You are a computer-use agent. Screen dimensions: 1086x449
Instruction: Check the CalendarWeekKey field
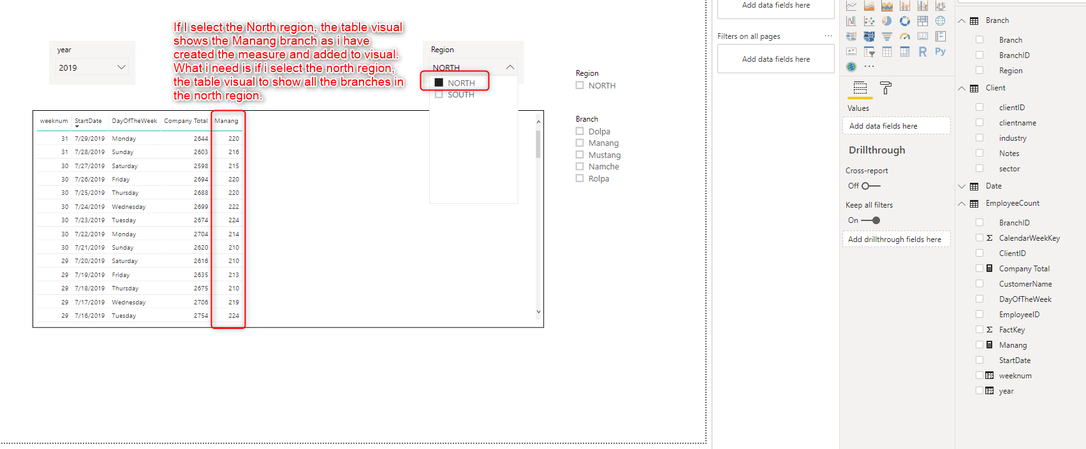click(x=980, y=238)
